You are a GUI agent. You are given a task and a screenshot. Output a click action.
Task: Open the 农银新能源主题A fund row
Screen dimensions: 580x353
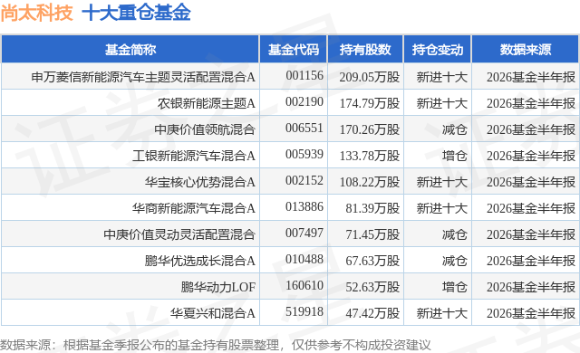point(207,103)
